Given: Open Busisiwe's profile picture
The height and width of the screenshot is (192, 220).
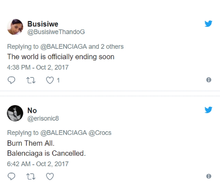Looking at the screenshot, I should [15, 27].
